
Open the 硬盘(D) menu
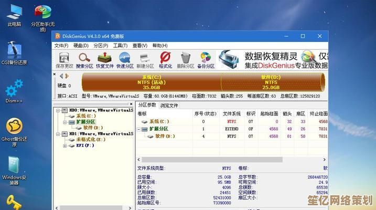(x=81, y=46)
